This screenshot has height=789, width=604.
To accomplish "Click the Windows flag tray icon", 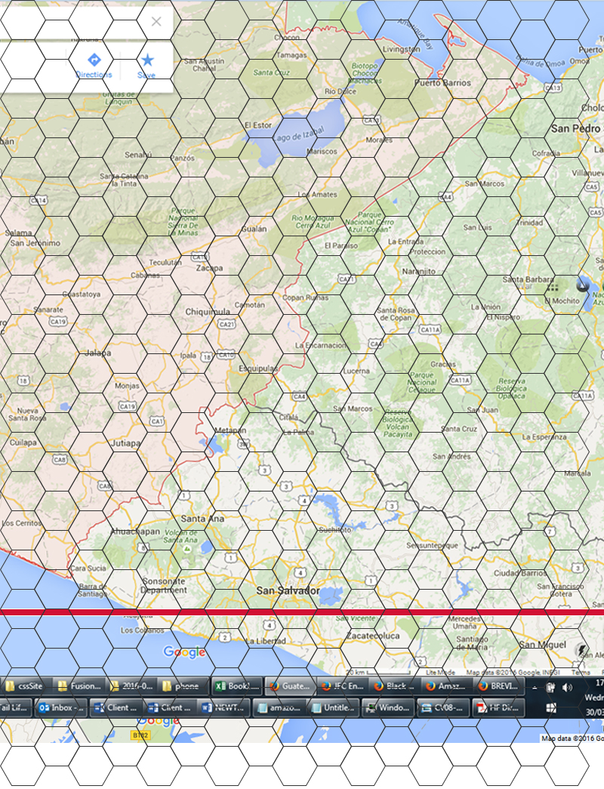I will 551,707.
